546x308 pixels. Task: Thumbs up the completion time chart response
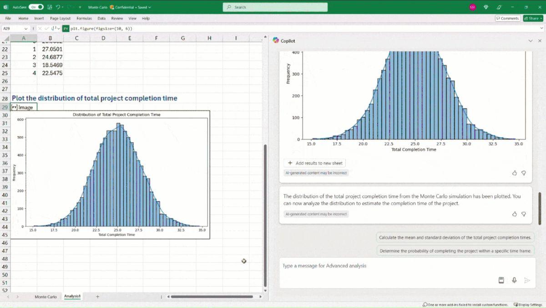[x=515, y=173]
